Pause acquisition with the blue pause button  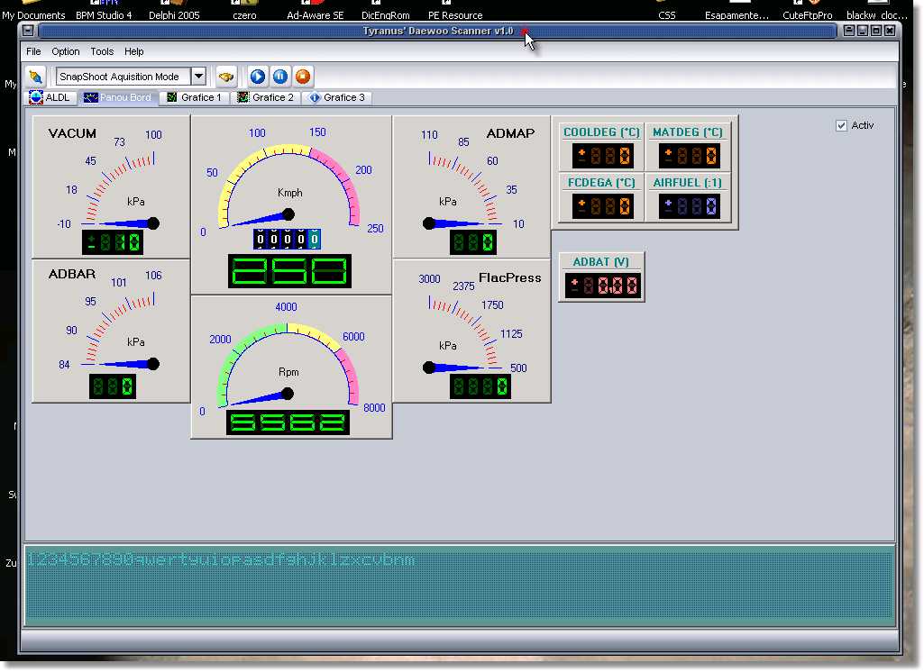click(x=280, y=77)
